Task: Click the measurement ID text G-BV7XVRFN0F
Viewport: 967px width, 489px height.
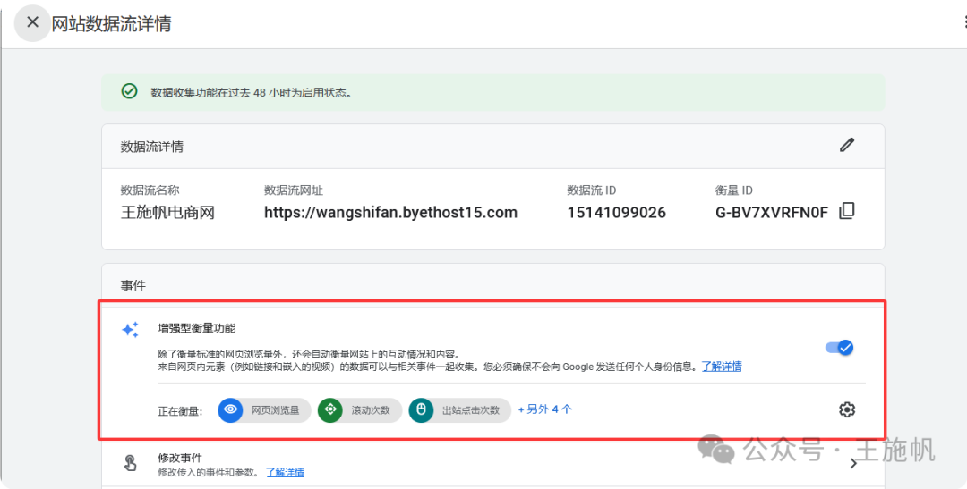Action: pyautogui.click(x=772, y=213)
